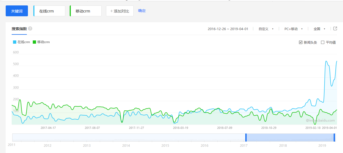
Task: Open the 全国 region dropdown
Action: (x=319, y=29)
